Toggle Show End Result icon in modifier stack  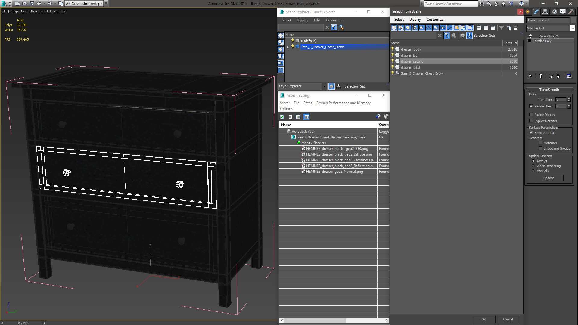541,76
